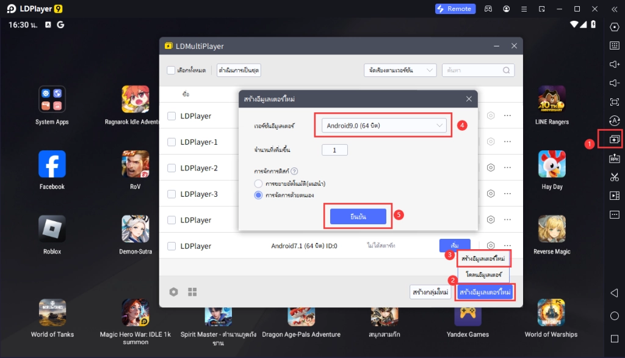Open the gamepad icon in the title bar
The image size is (625, 358).
488,9
